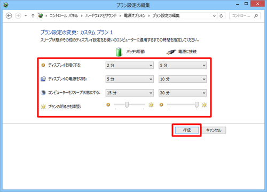Screen dimensions: 267x192
Task: Click the ディスプレイの電源を切る label
Action: pos(68,79)
